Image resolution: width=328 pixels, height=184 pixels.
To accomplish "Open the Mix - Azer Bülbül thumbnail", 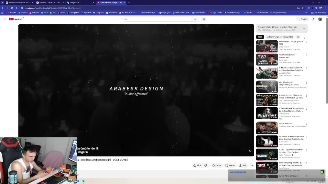I will click(267, 128).
